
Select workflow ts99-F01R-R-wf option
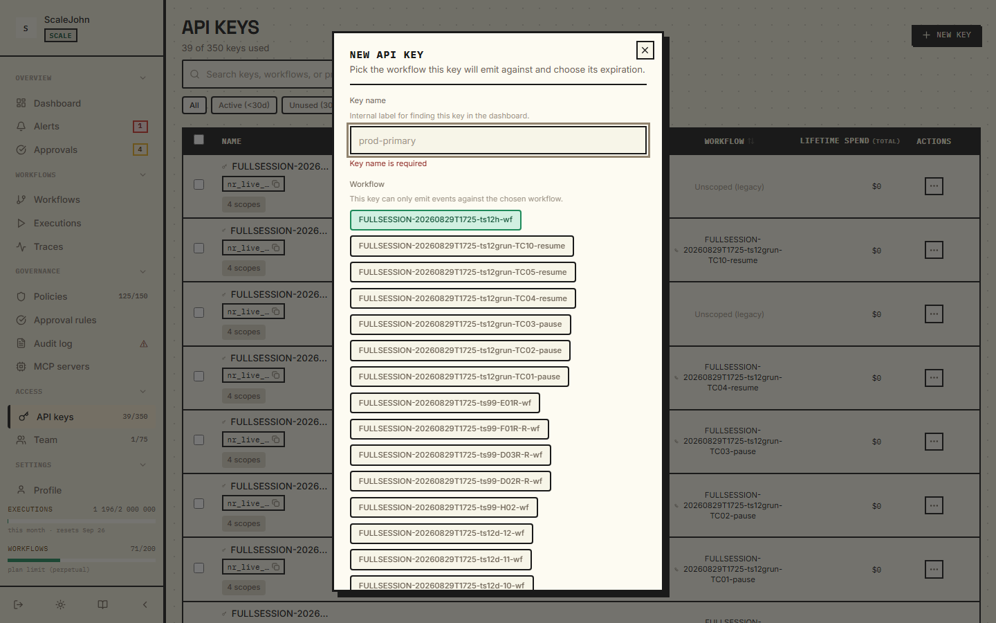tap(449, 428)
